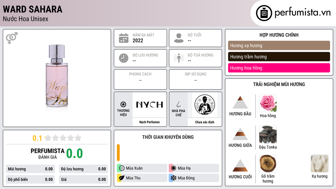Click the Mùa Xuân flower icon
The height and width of the screenshot is (189, 336).
pyautogui.click(x=122, y=168)
